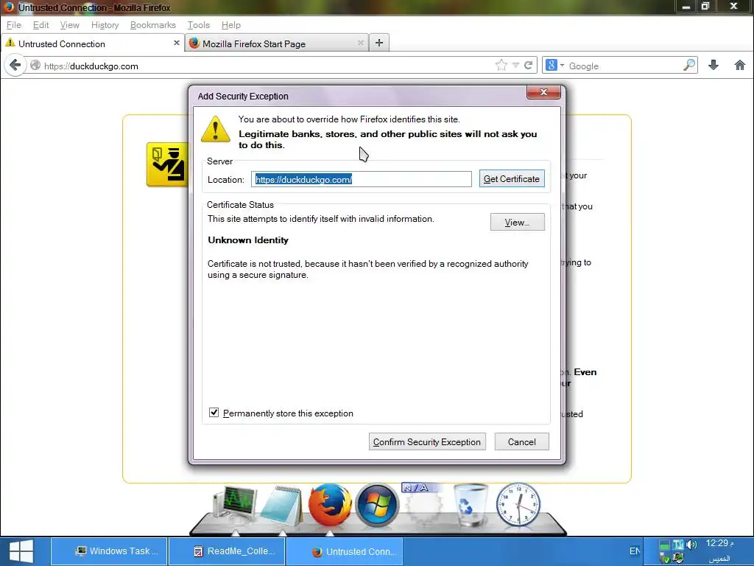The image size is (754, 566).
Task: Bookmark this page with the star icon
Action: point(501,65)
